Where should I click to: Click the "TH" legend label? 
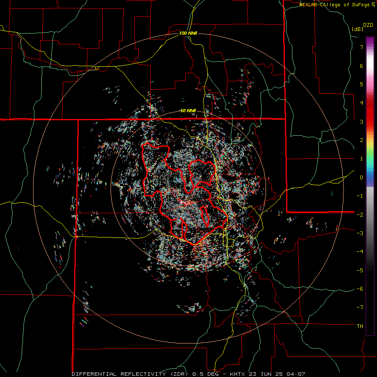[x=360, y=326]
